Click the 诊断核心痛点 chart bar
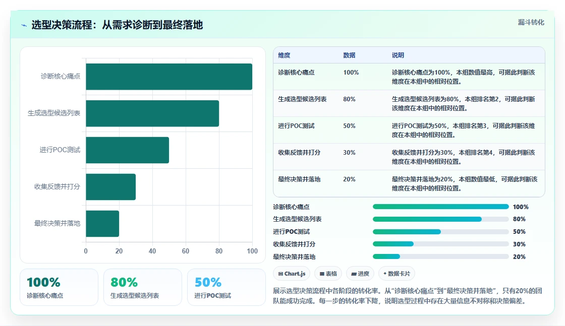This screenshot has width=565, height=326. 169,77
